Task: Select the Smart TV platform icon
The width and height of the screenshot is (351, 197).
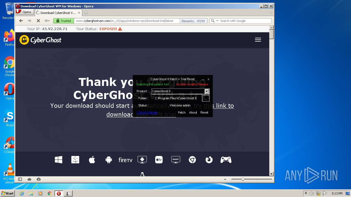Action: (175, 160)
